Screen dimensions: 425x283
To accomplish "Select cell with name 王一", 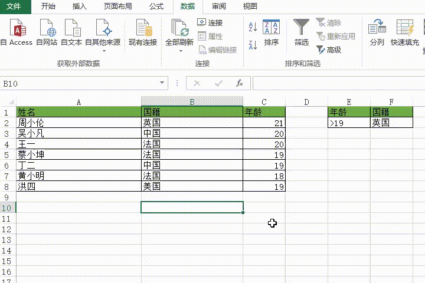I will pos(79,144).
